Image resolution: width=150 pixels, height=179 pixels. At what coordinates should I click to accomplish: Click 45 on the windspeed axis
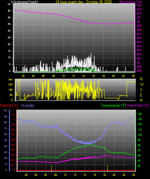(x=9, y=11)
